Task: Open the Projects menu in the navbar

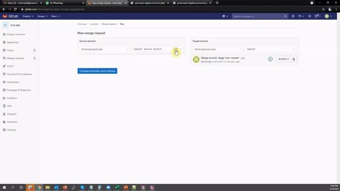Action: tap(28, 16)
